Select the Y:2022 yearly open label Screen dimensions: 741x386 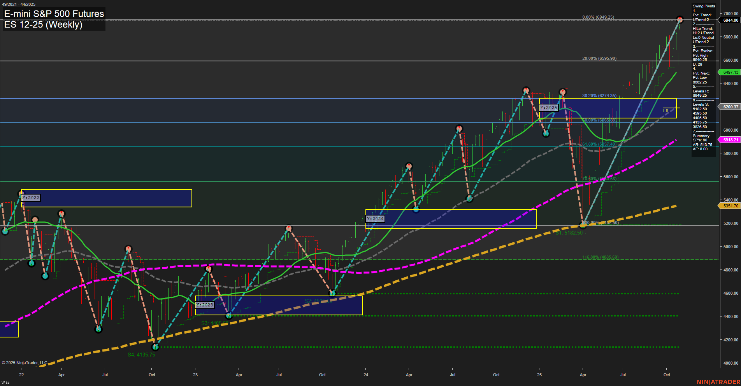[31, 197]
